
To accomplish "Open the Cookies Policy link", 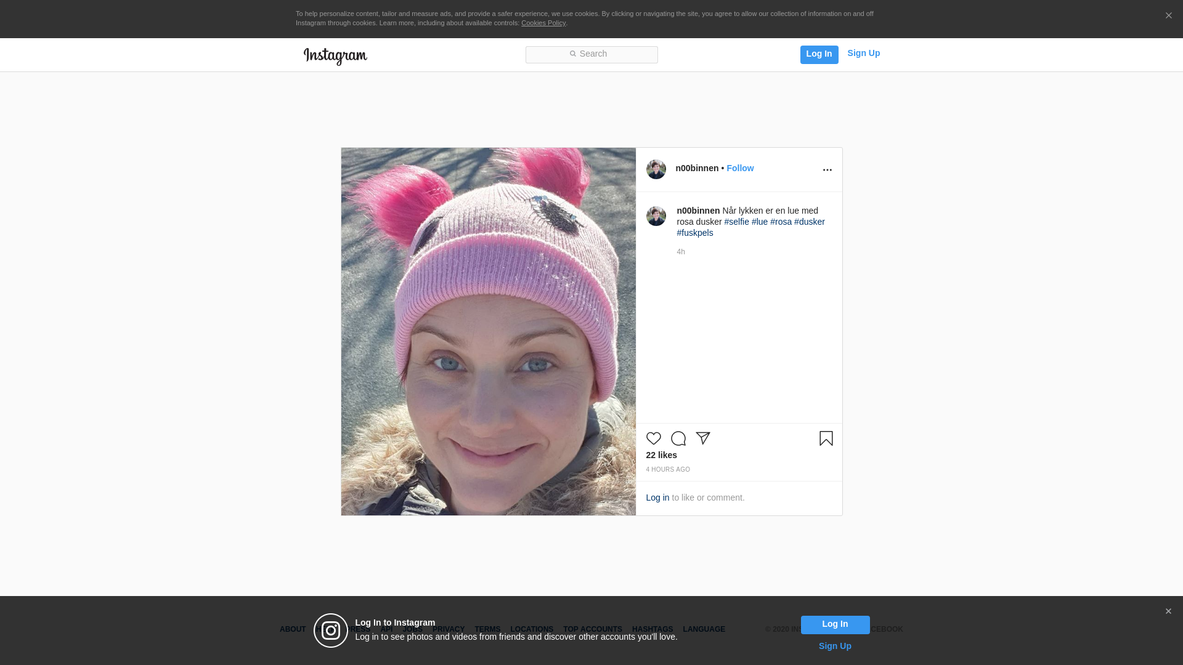I will tap(543, 23).
